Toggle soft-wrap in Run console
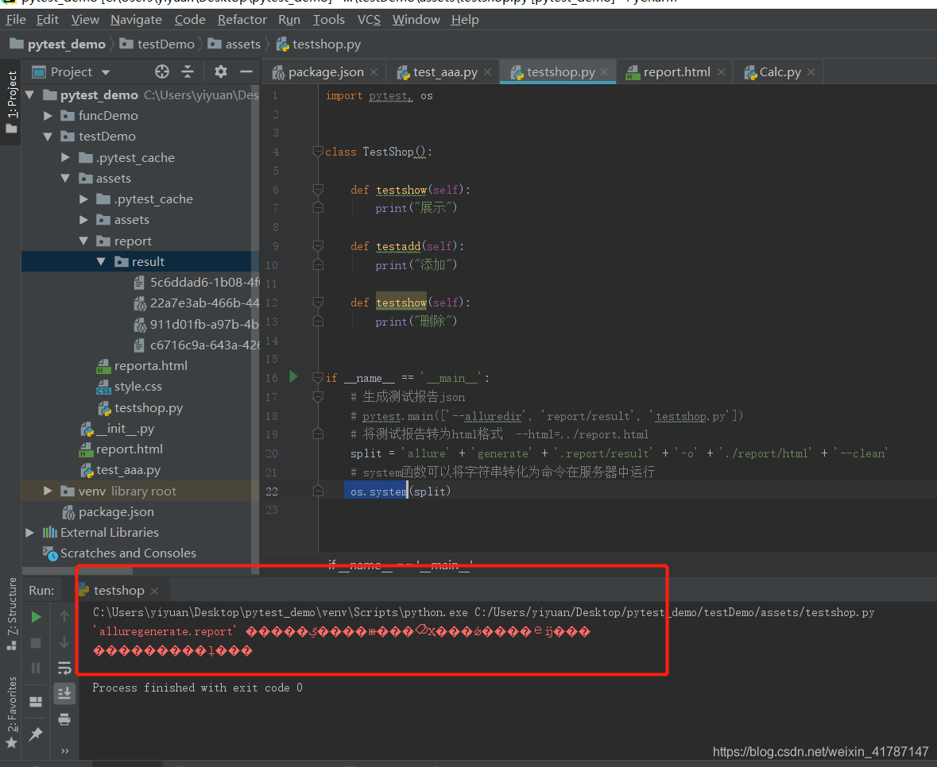 pos(64,668)
